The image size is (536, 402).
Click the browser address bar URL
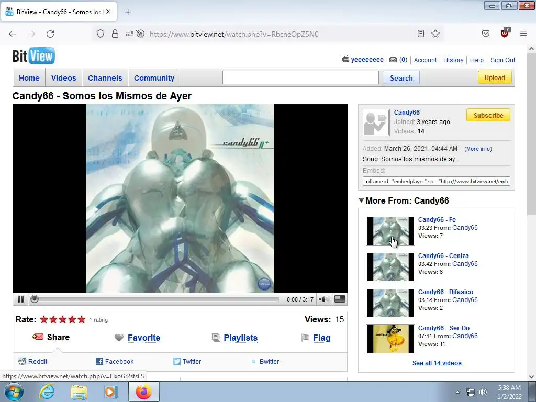coord(234,34)
